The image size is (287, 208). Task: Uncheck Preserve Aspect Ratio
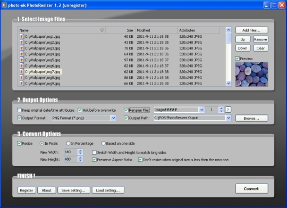(x=94, y=160)
